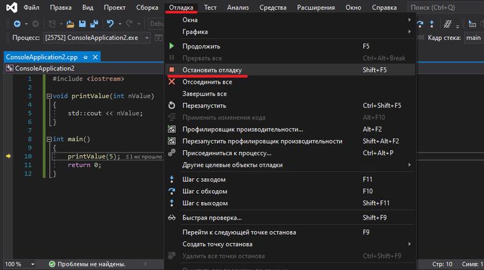
Task: Click the Отладка menu header
Action: tap(181, 8)
